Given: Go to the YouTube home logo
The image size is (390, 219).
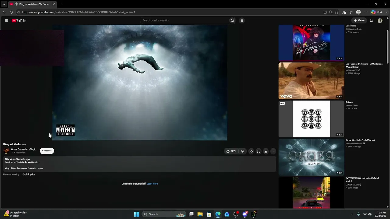Looking at the screenshot, I should (x=19, y=21).
